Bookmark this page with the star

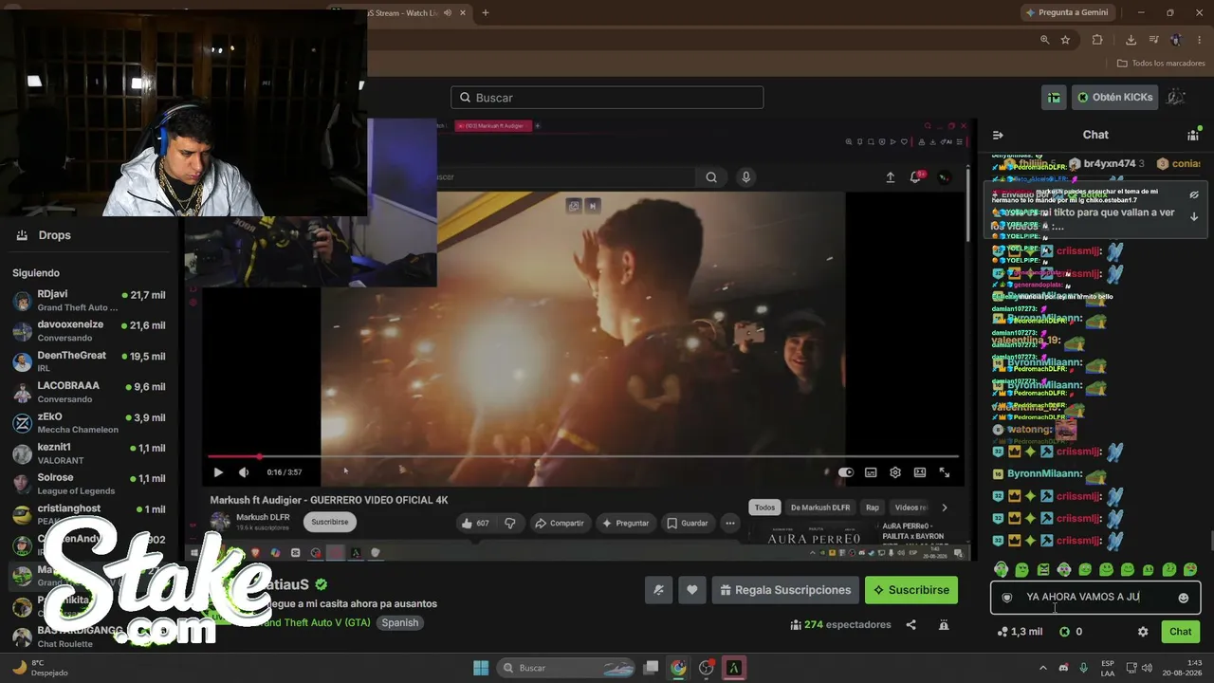(x=1065, y=40)
